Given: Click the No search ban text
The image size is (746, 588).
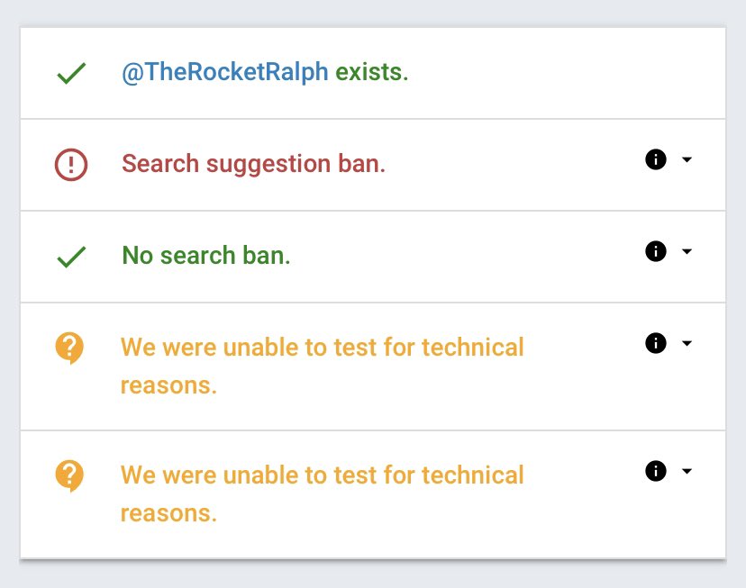Looking at the screenshot, I should pos(206,255).
